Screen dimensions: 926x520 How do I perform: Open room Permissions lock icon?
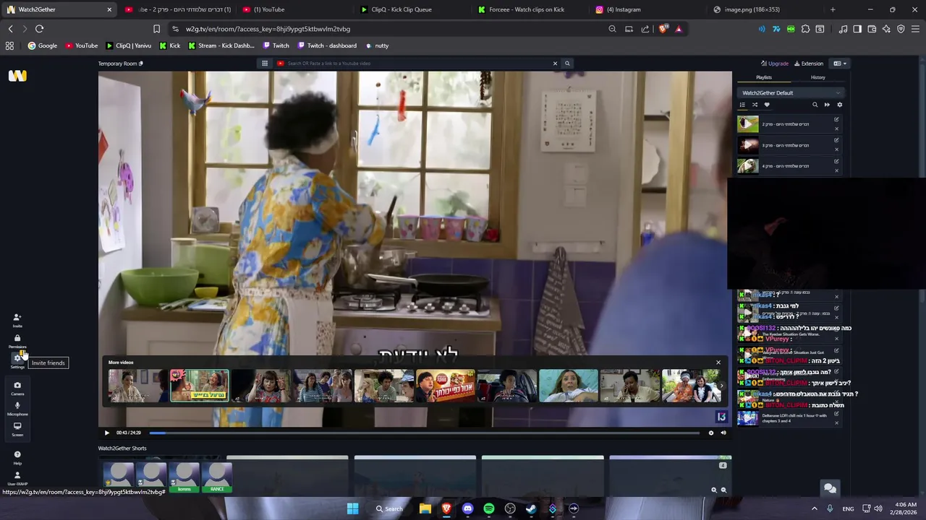(x=17, y=341)
